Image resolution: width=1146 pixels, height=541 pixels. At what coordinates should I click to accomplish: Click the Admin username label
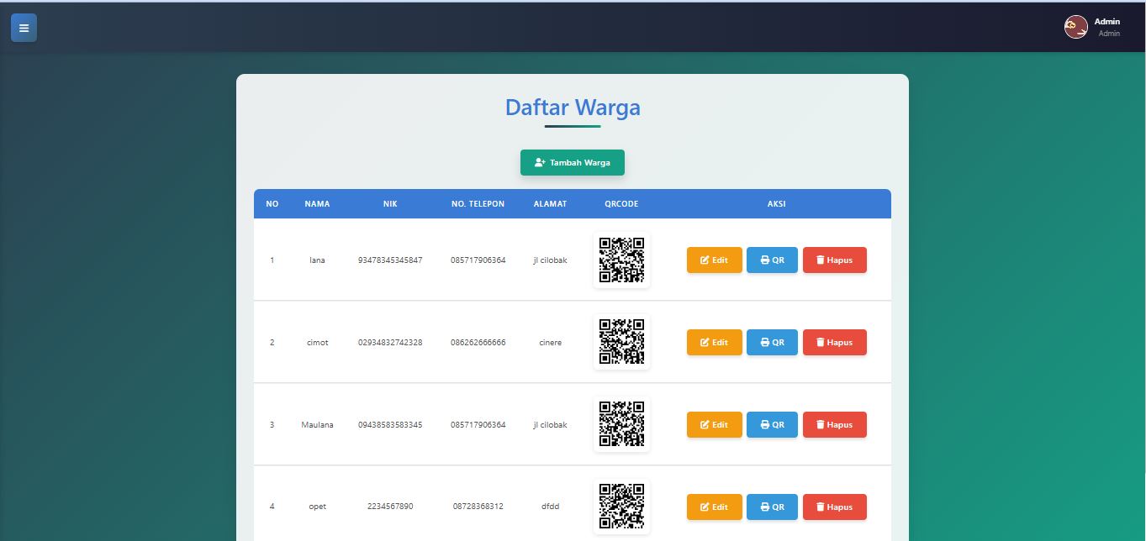pos(1106,22)
